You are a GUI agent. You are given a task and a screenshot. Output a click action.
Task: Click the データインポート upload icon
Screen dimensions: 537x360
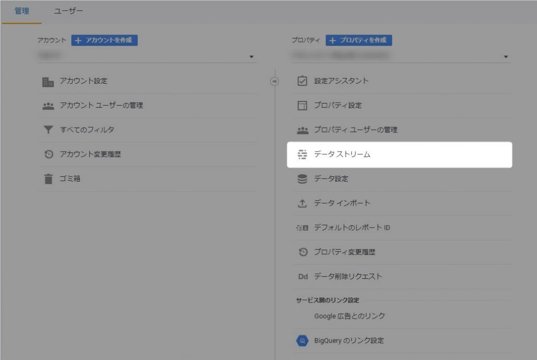(302, 204)
